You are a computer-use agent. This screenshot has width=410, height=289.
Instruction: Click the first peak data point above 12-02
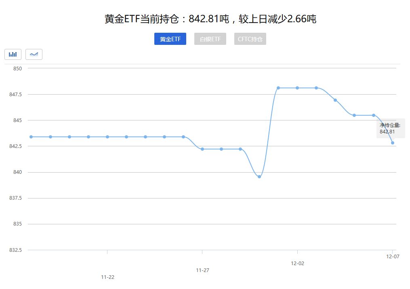278,87
